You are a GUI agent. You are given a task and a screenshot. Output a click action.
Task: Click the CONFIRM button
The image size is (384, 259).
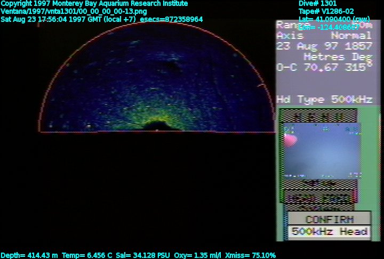point(330,220)
